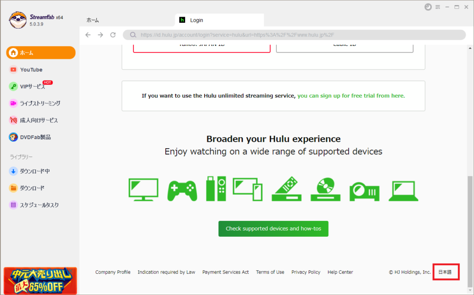The height and width of the screenshot is (295, 474).
Task: Click the game controller device icon
Action: 182,191
